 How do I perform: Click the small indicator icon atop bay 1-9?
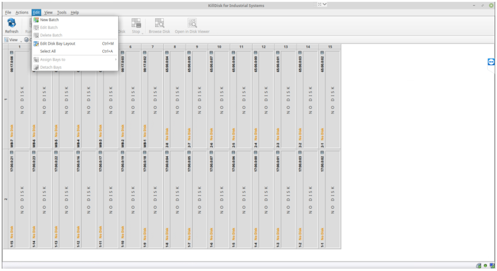145,153
